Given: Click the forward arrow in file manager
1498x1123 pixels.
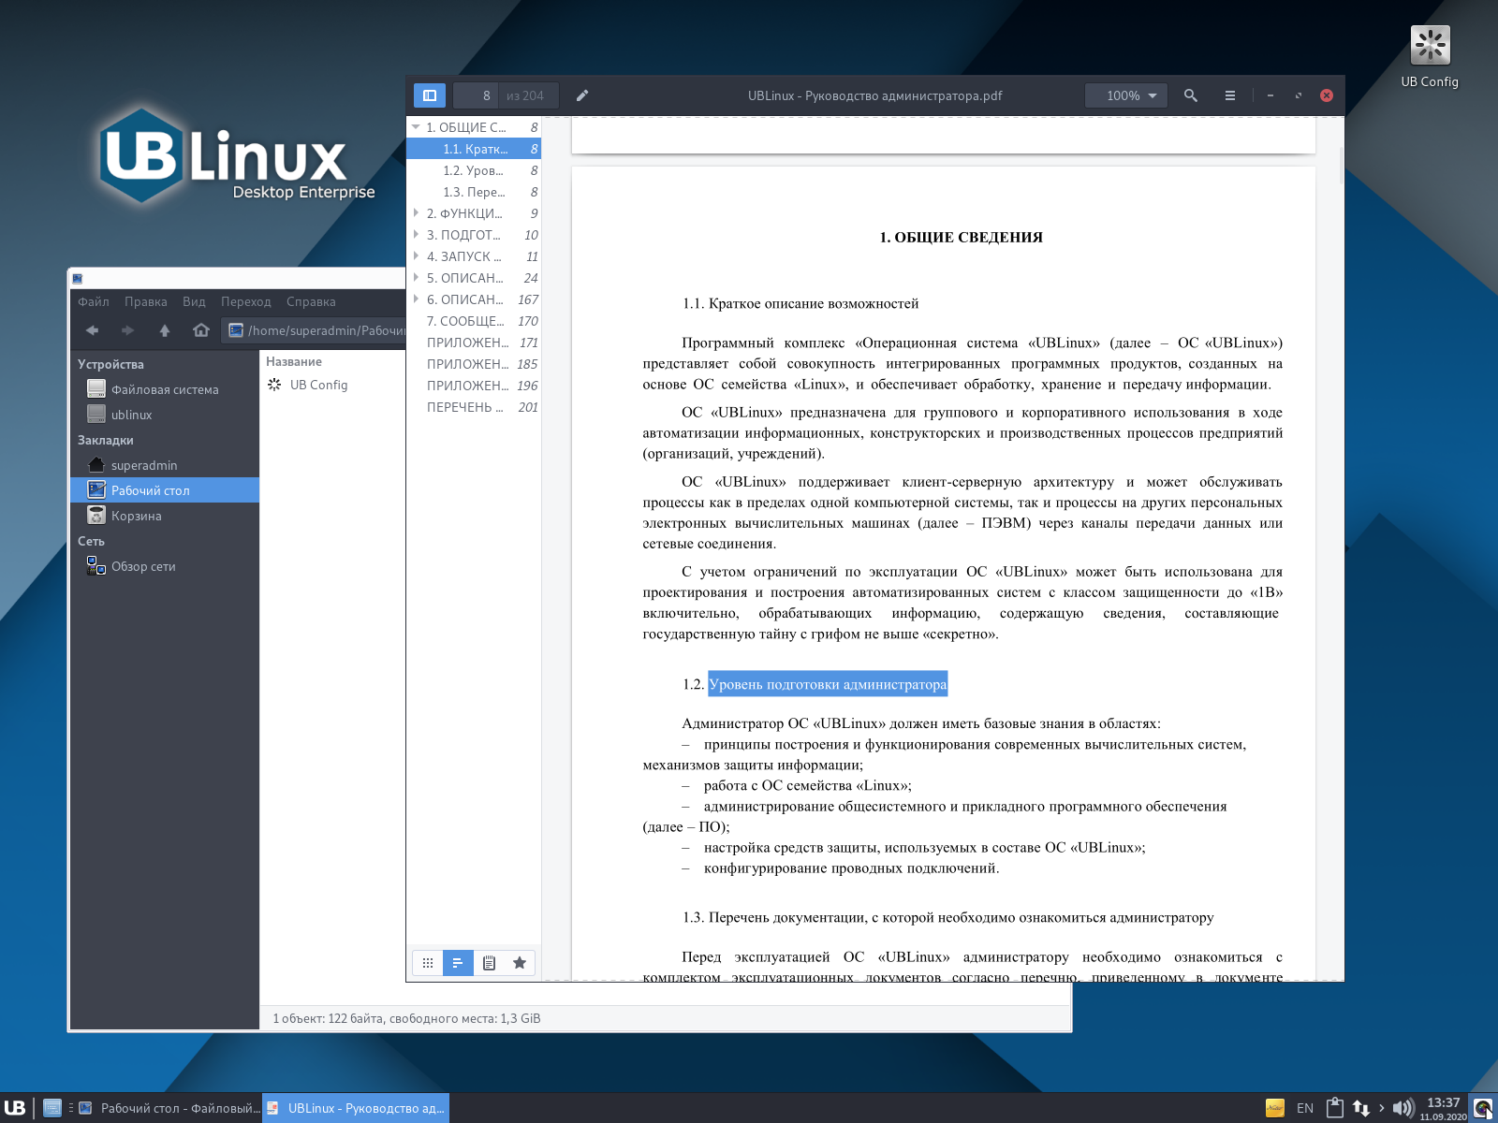Looking at the screenshot, I should pyautogui.click(x=128, y=330).
